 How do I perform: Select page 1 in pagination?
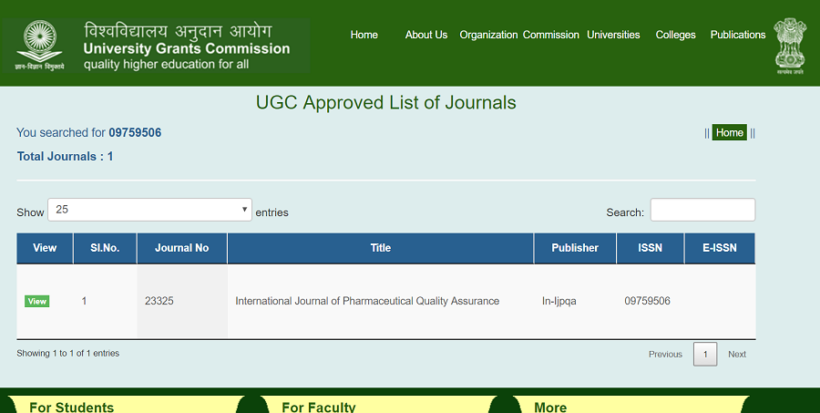click(x=705, y=355)
